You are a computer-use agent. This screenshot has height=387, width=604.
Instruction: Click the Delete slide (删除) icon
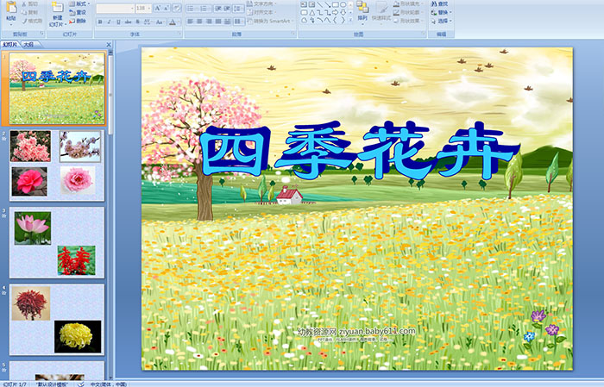(x=79, y=21)
